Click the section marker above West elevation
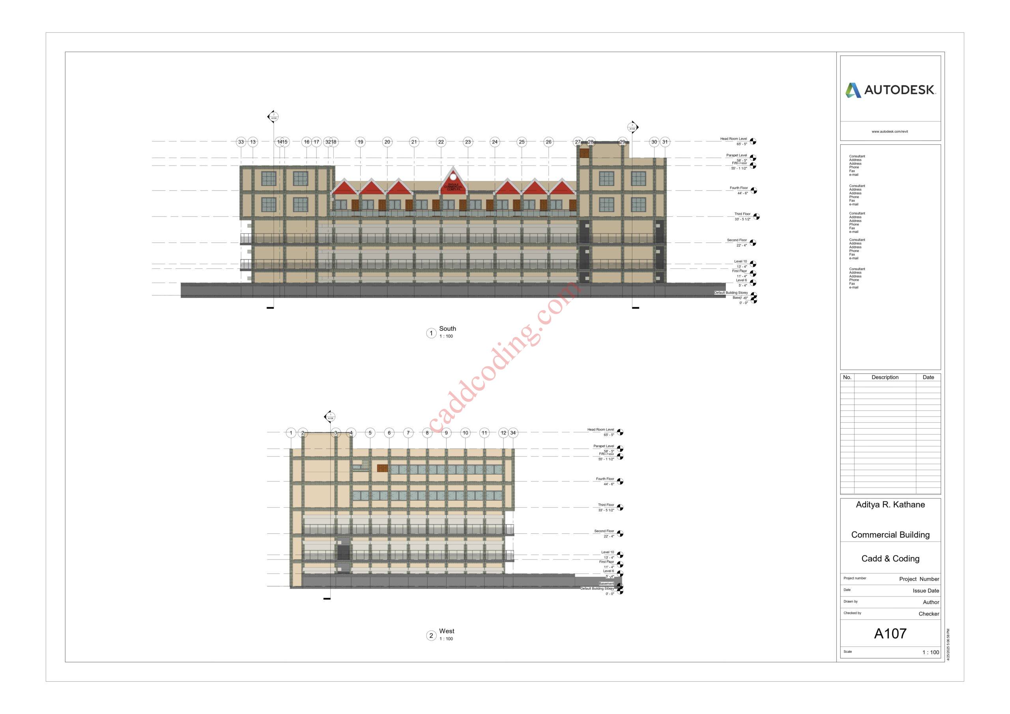The height and width of the screenshot is (714, 1010). tap(330, 417)
